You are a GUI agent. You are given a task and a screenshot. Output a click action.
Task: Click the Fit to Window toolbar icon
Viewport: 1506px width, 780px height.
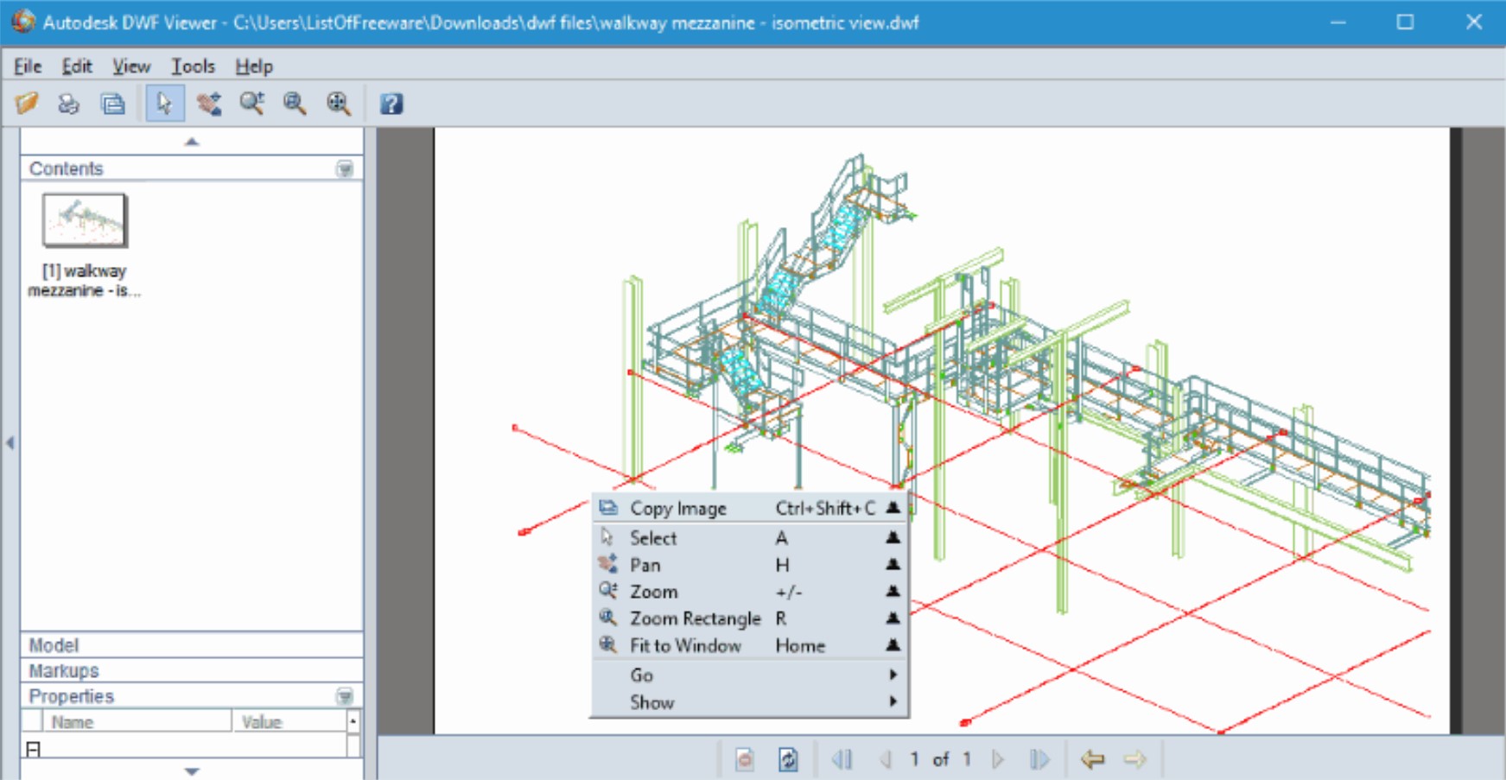(x=338, y=104)
